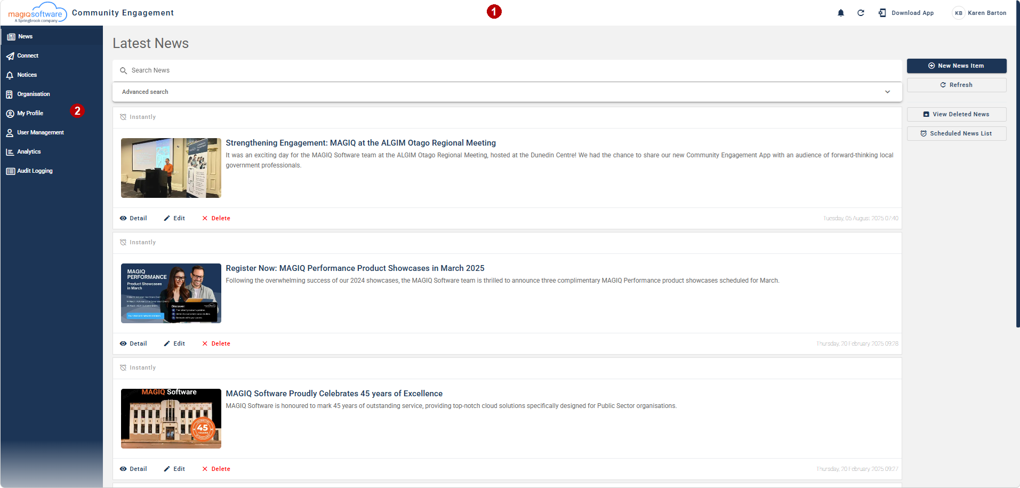Click the Connect paper plane icon
1020x488 pixels.
[x=10, y=56]
